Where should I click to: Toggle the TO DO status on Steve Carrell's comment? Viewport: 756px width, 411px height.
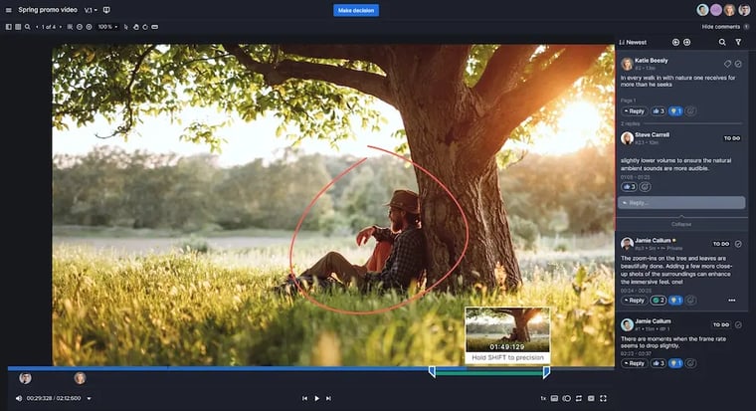(732, 138)
